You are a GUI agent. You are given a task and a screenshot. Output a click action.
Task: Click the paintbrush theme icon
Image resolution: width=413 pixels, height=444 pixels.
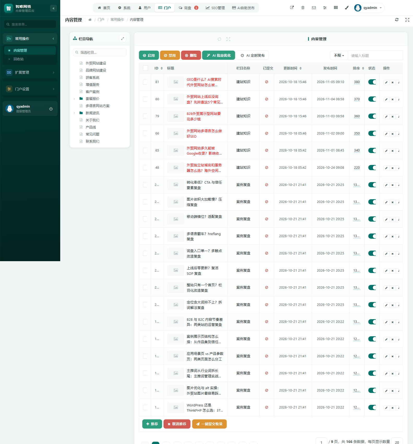pos(347,8)
